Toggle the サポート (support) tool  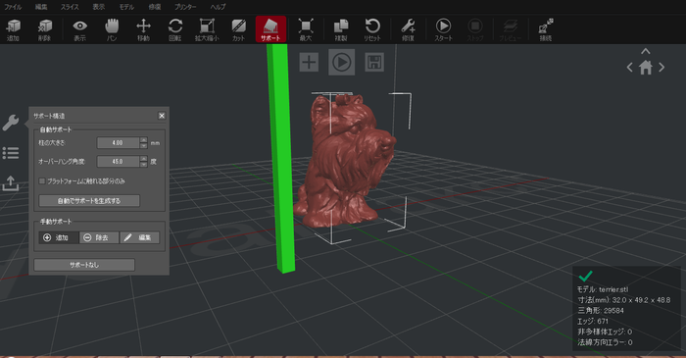270,29
